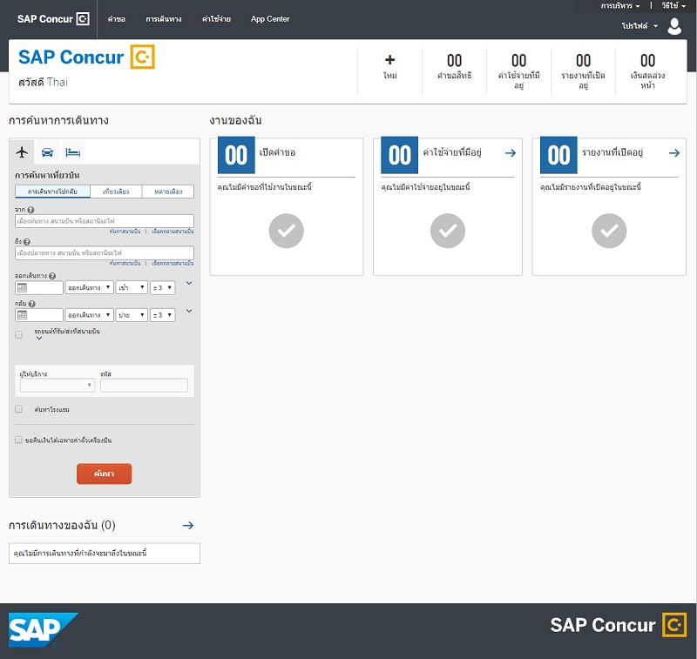
Task: Open hotel search using the bed icon
Action: click(x=72, y=152)
